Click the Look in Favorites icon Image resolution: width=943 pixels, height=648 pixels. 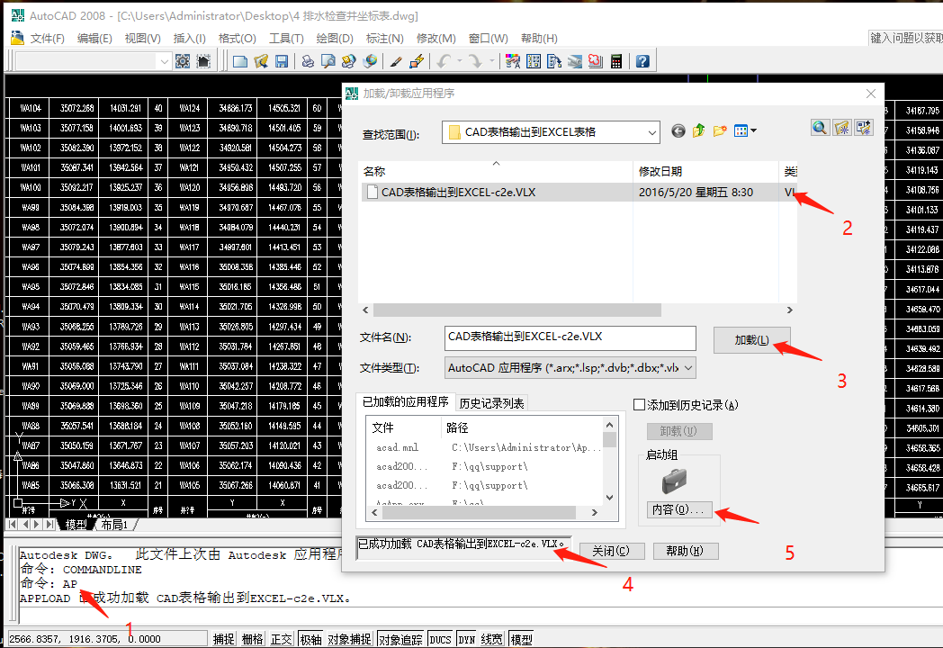click(842, 128)
